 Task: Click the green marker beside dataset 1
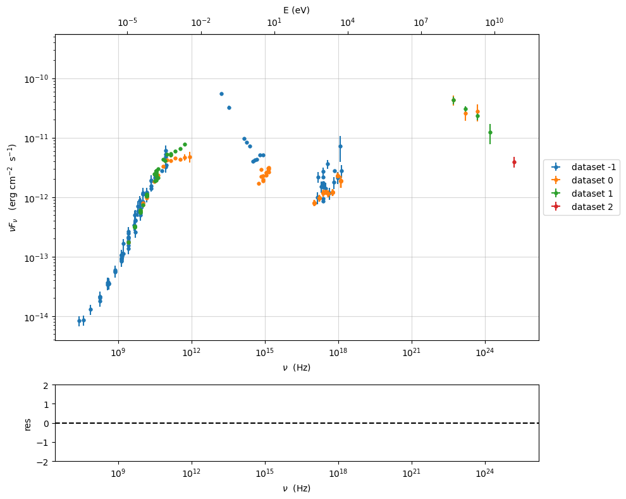coord(555,194)
